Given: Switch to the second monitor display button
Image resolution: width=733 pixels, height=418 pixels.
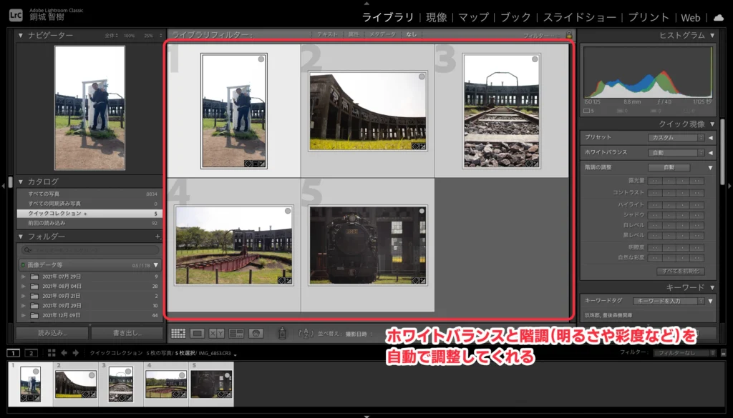Looking at the screenshot, I should coord(31,353).
